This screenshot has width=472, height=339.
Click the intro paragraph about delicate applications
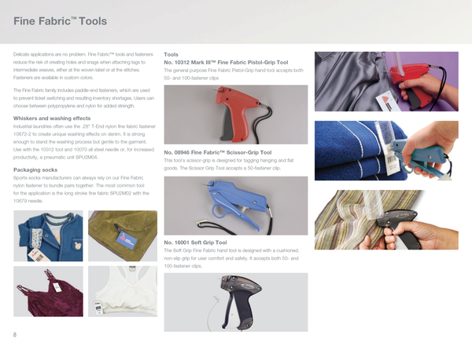[83, 66]
